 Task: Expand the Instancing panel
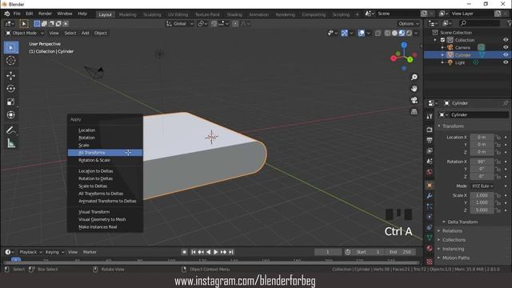click(453, 249)
